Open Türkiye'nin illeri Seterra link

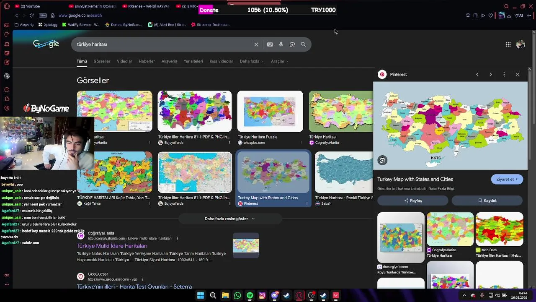click(134, 286)
